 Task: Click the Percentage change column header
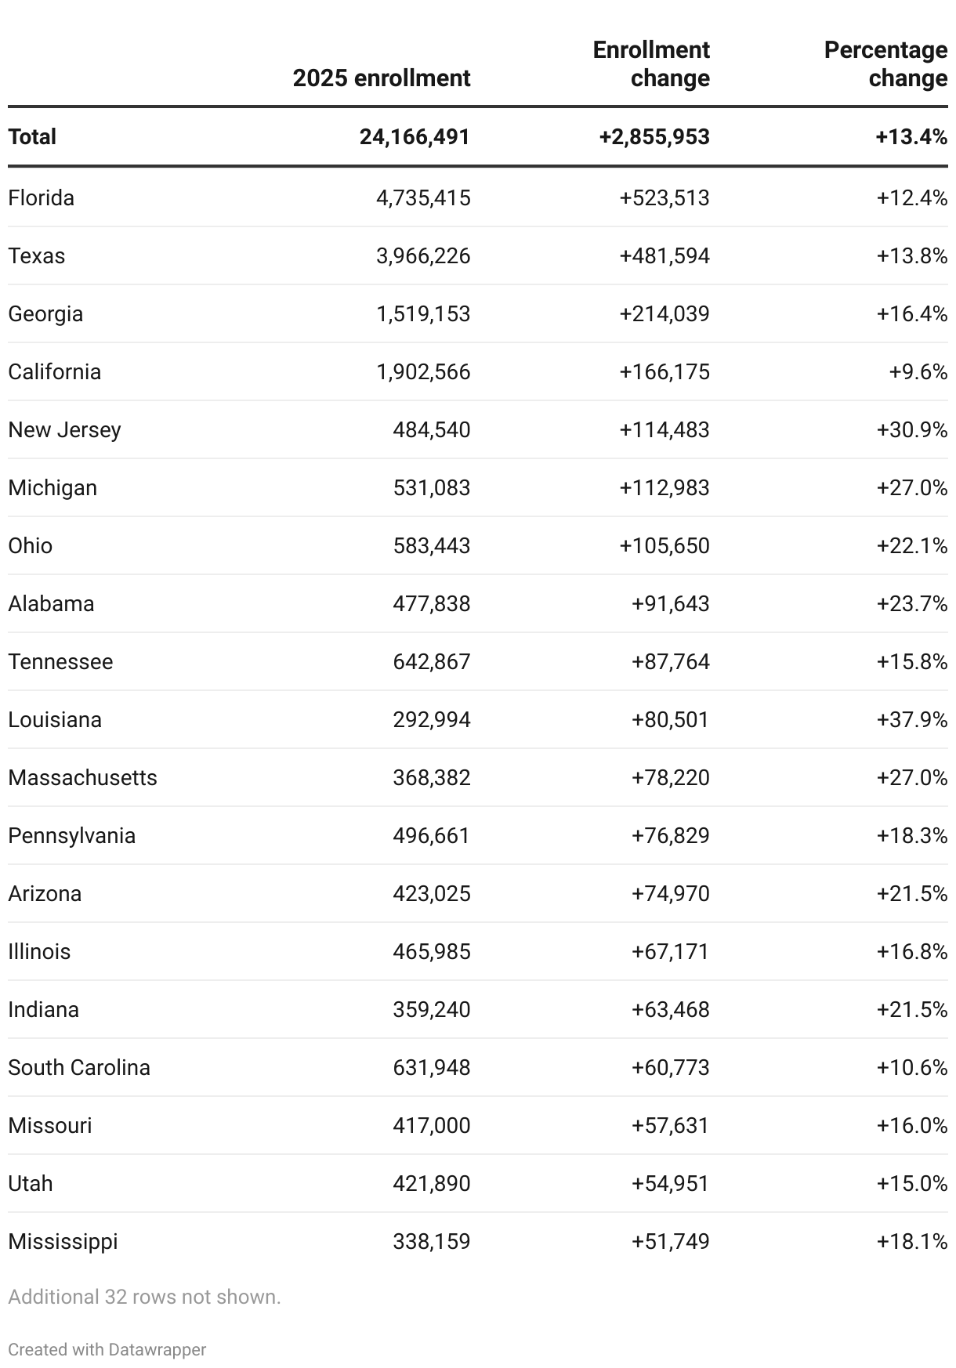(885, 64)
